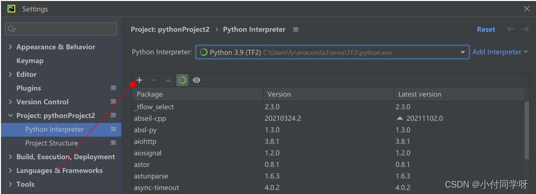This screenshot has width=536, height=194.
Task: Open the Tools settings page
Action: tap(25, 184)
